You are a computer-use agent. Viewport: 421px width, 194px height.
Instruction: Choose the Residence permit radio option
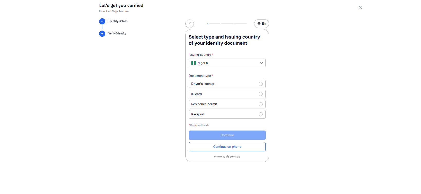[261, 104]
